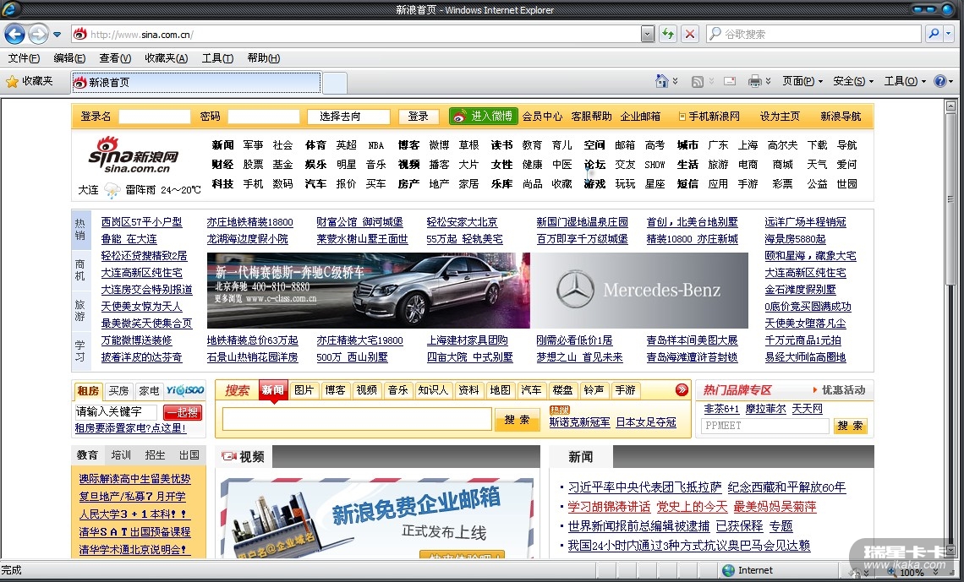Click the green 进入微博 button
Screen dimensions: 964x582
click(483, 117)
